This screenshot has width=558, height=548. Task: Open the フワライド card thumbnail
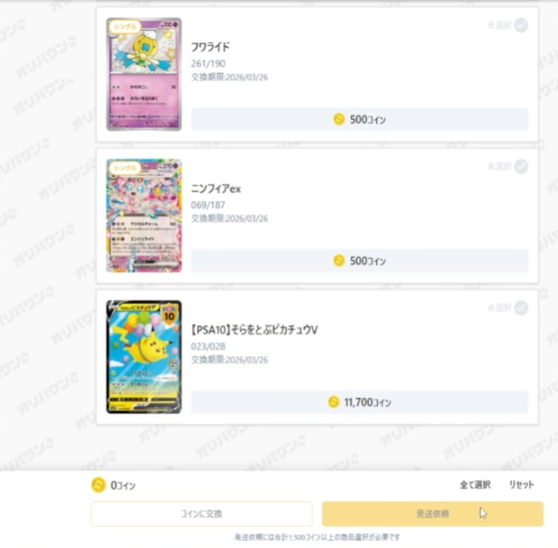(144, 75)
